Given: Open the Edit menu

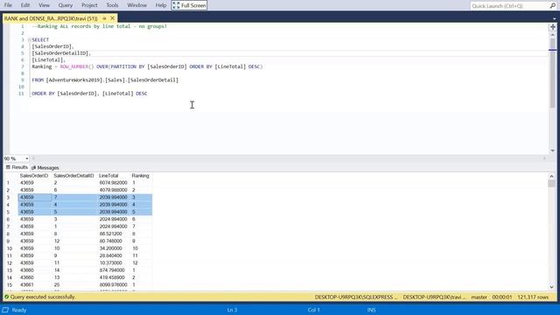Looking at the screenshot, I should (25, 5).
